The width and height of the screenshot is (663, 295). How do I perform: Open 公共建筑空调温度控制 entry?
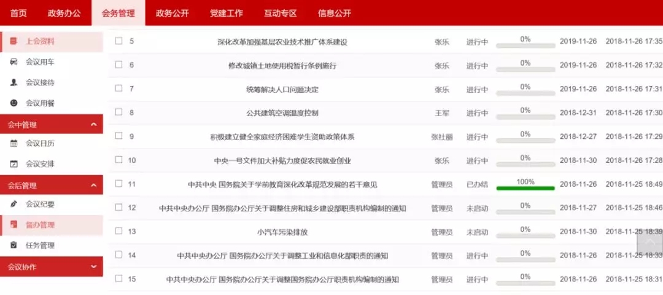click(x=282, y=113)
